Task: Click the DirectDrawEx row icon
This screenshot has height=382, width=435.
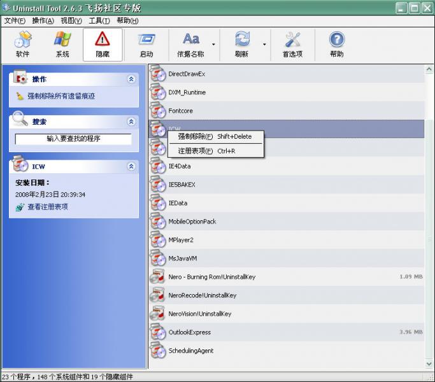Action: click(x=157, y=74)
